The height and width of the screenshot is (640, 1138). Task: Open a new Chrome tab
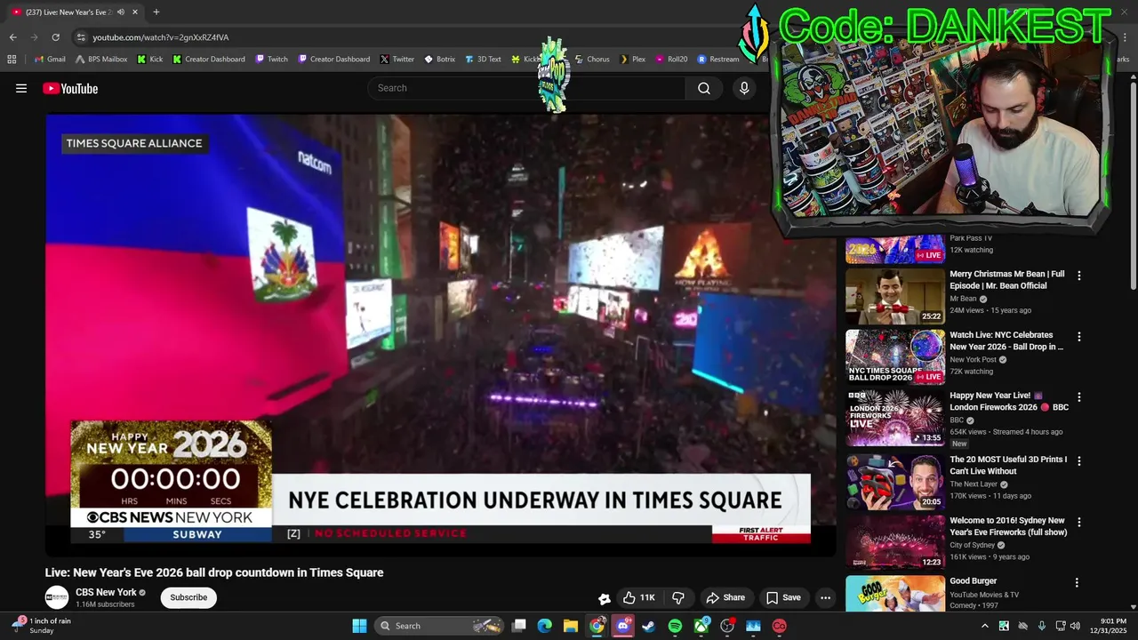coord(156,12)
